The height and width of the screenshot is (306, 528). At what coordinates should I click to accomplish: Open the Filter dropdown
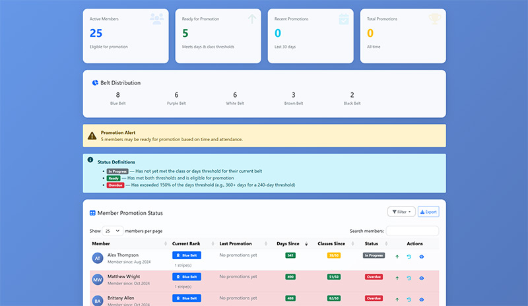point(401,212)
